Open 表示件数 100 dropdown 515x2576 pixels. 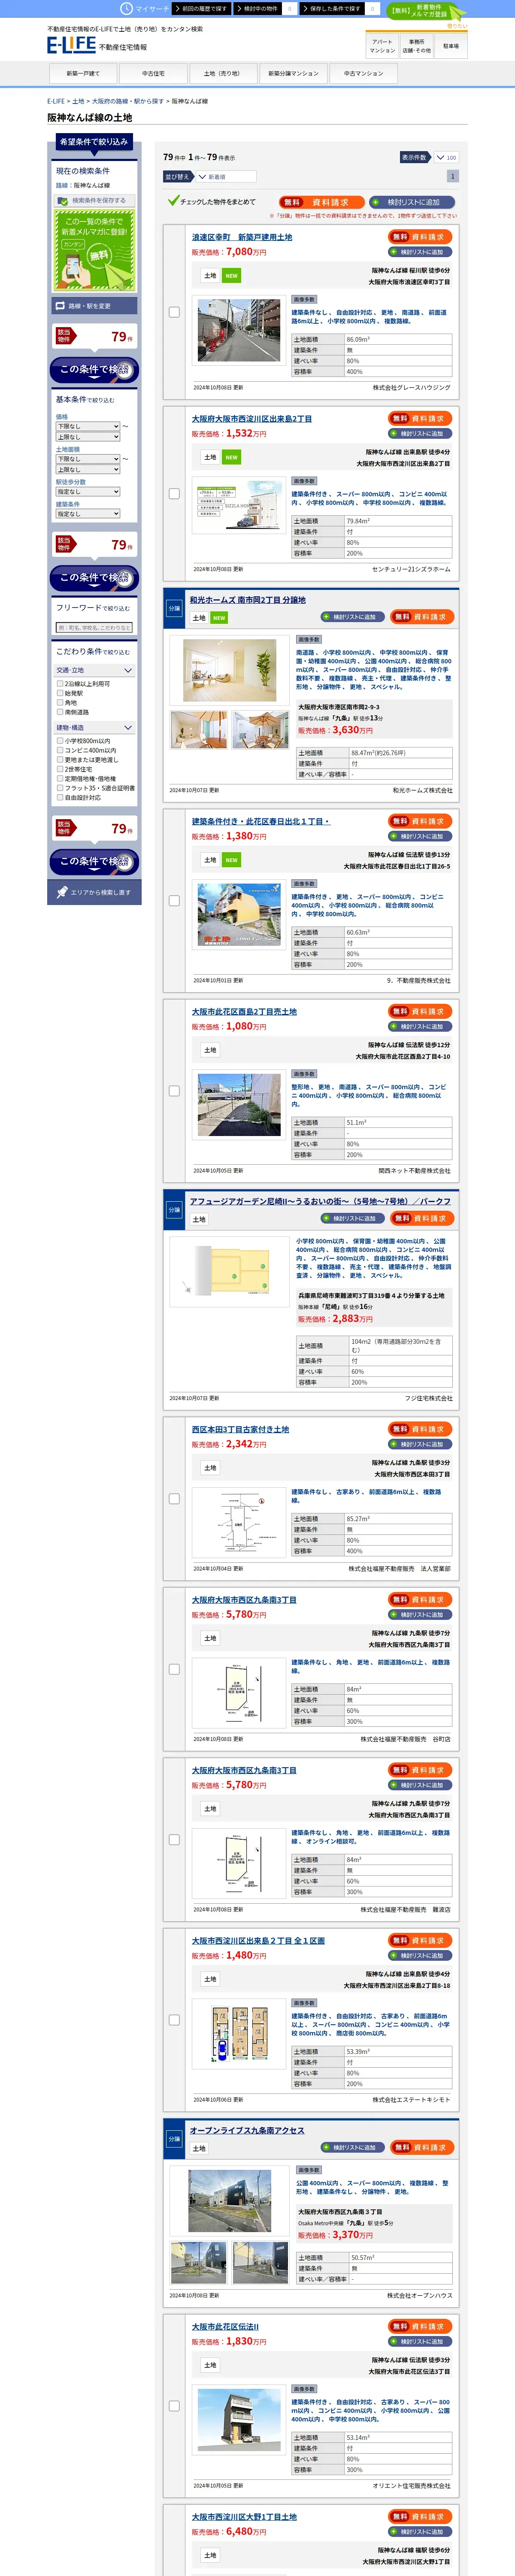tap(445, 157)
